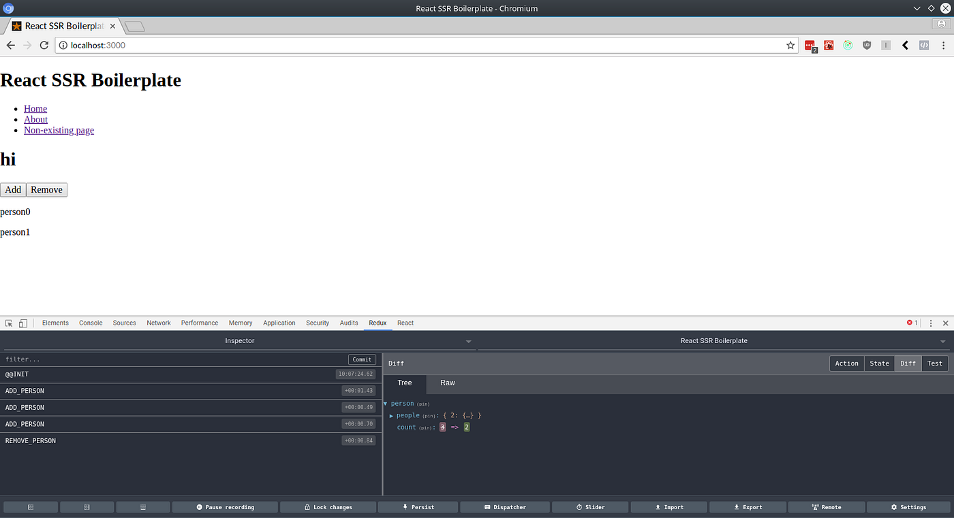The width and height of the screenshot is (954, 518).
Task: Click the Add button to add a person
Action: pos(12,189)
